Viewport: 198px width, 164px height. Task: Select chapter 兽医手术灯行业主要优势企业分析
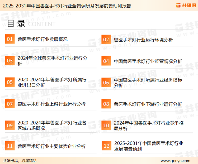[51, 146]
